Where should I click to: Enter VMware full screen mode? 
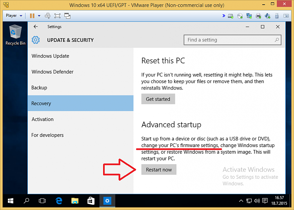(57, 16)
